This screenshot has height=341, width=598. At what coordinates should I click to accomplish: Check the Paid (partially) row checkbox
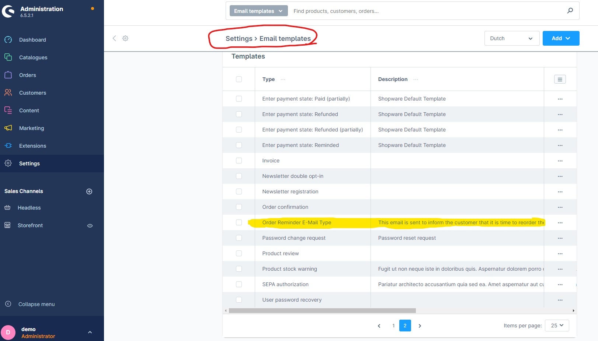239,99
